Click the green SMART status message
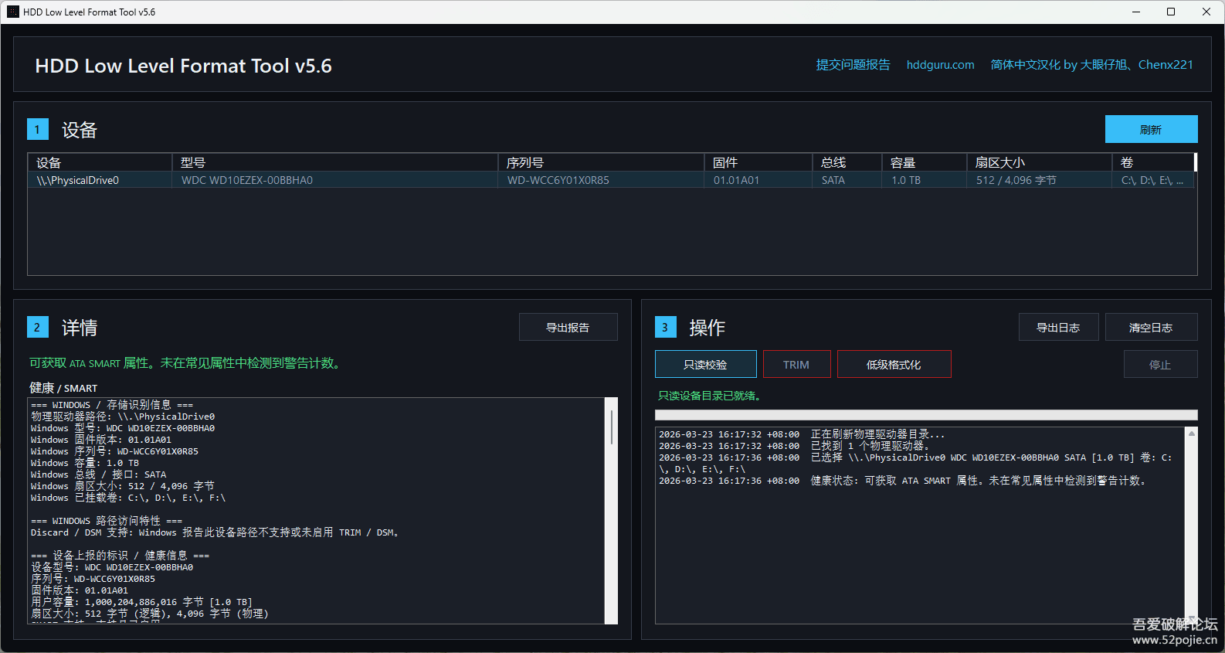The image size is (1225, 653). (x=187, y=363)
